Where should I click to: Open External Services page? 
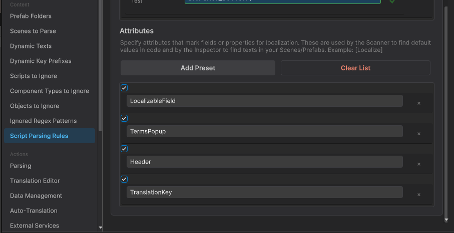pyautogui.click(x=35, y=226)
